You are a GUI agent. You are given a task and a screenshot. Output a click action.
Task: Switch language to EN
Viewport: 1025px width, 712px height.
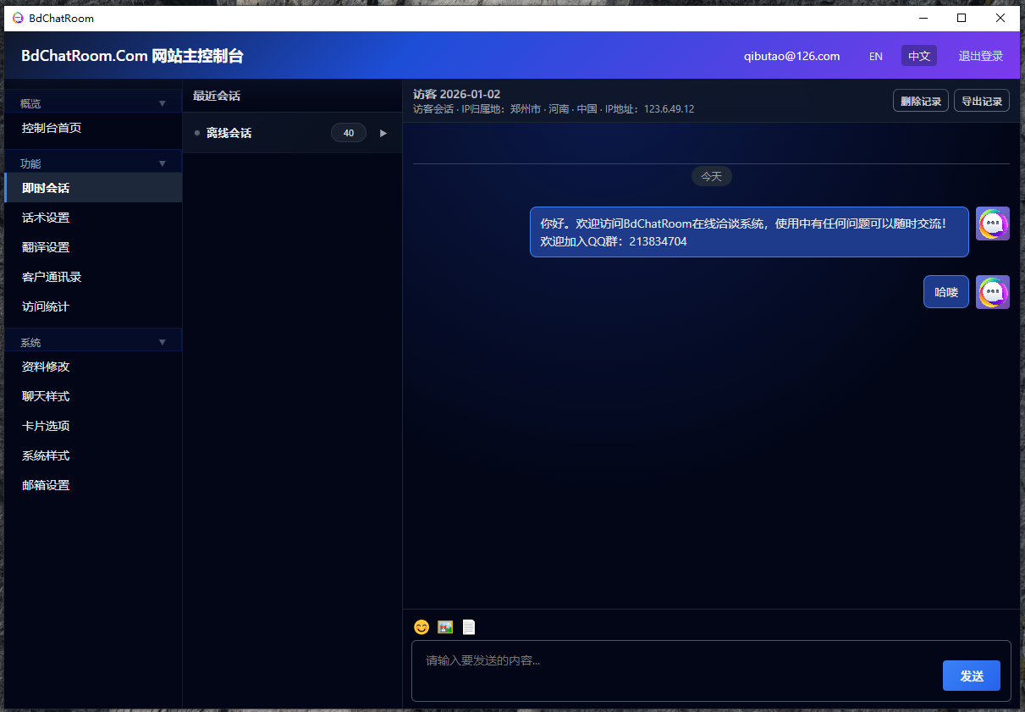pos(875,55)
